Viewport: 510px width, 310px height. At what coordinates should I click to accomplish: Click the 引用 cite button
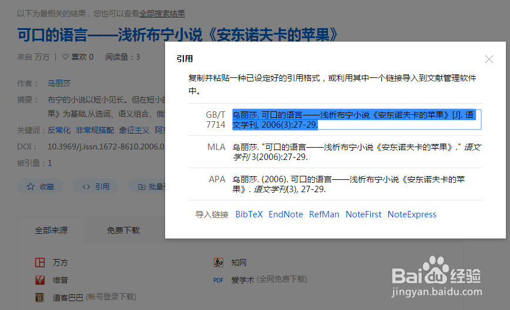tap(96, 187)
